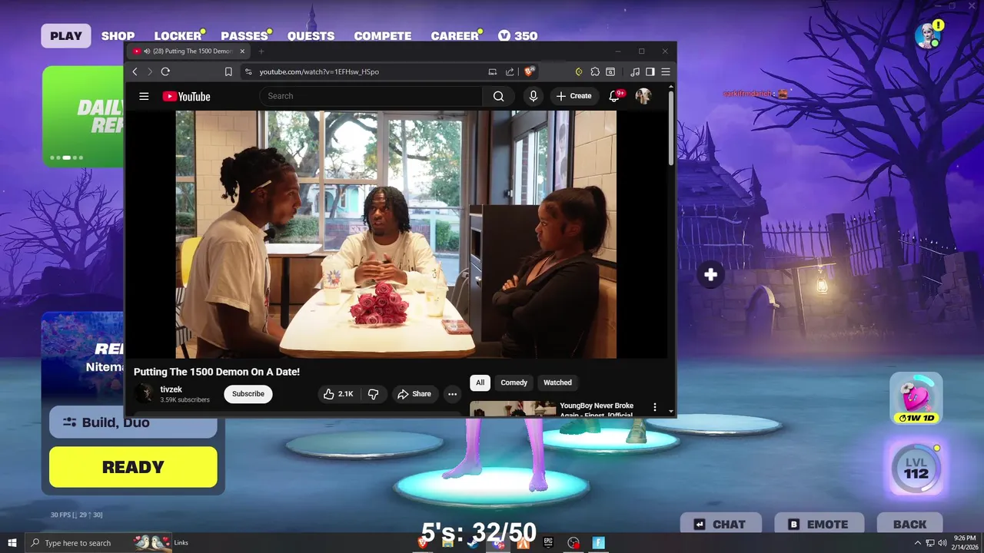Viewport: 984px width, 553px height.
Task: Open more actions ellipsis under the video
Action: pyautogui.click(x=452, y=394)
